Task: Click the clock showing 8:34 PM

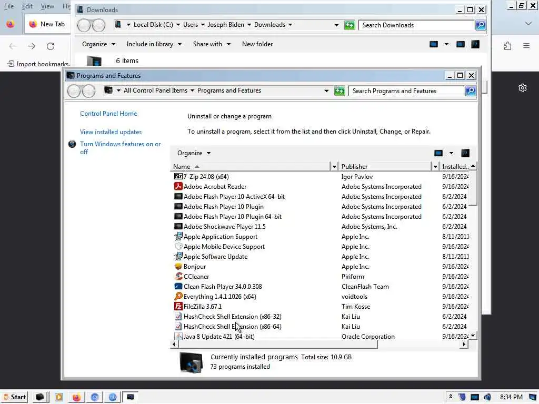Action: point(511,397)
